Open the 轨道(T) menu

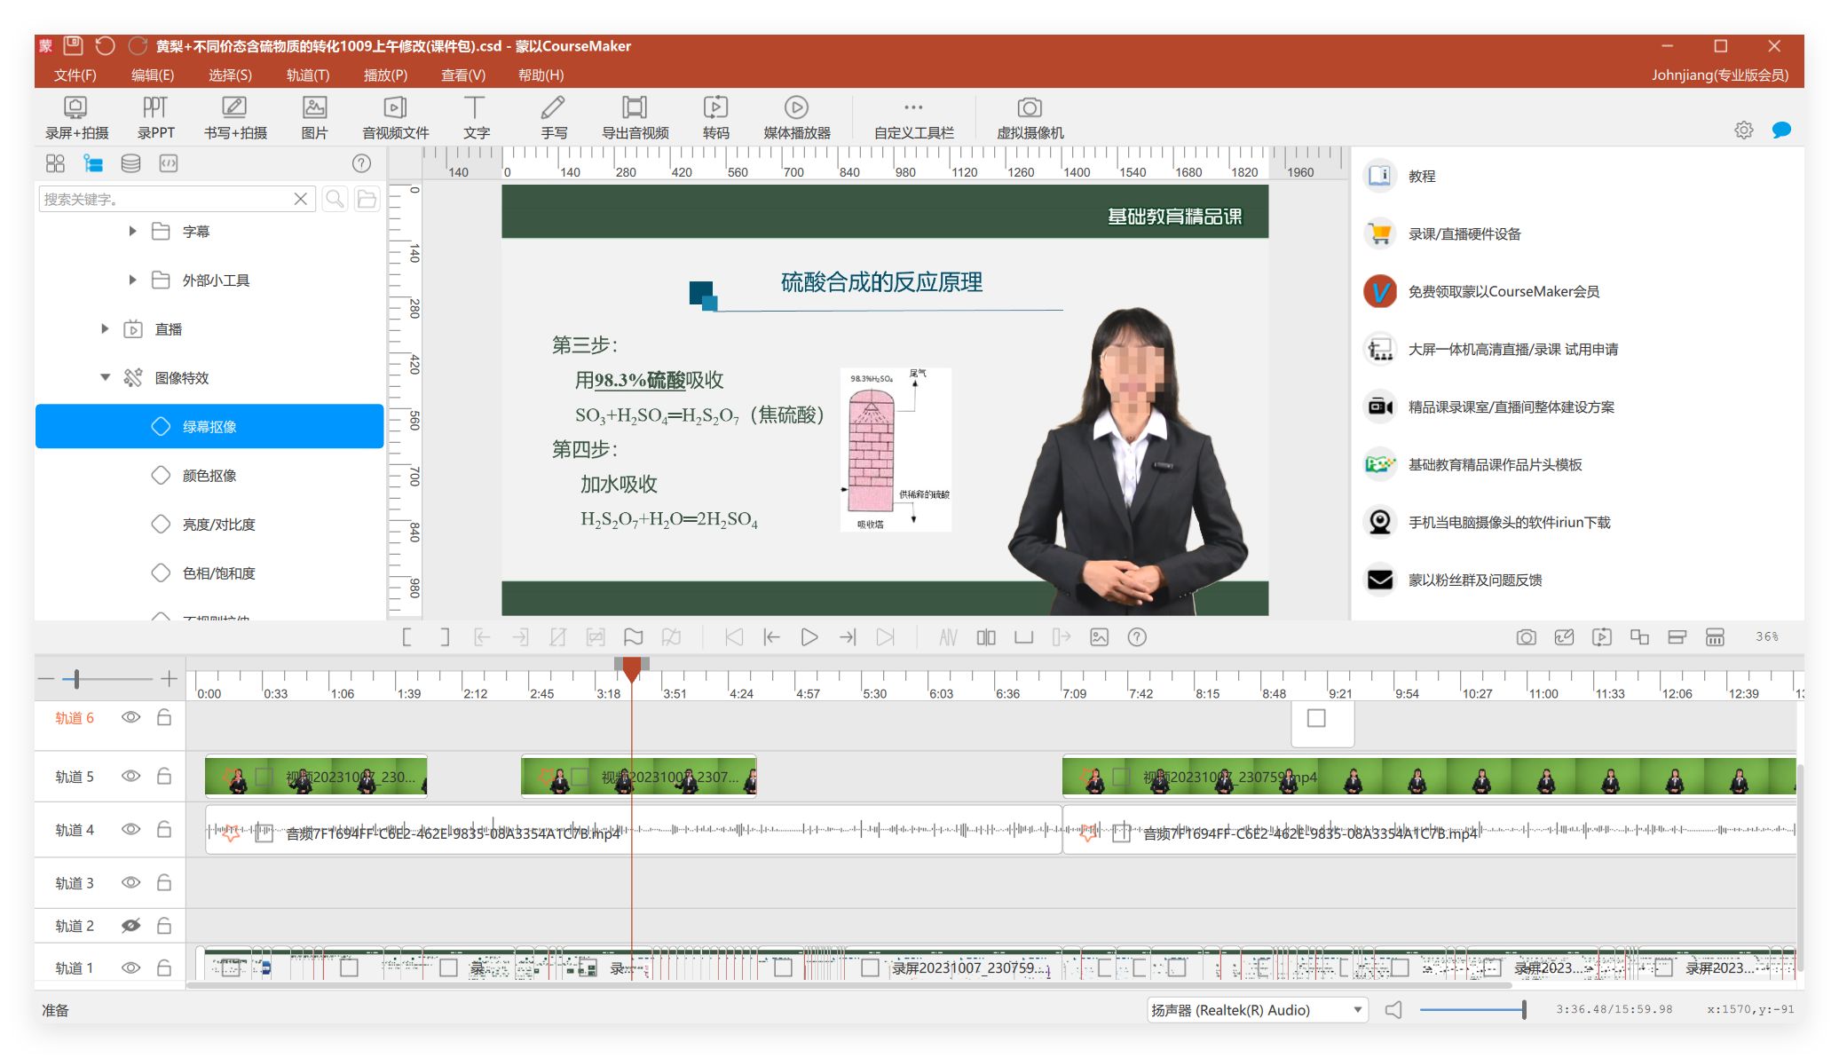point(307,75)
